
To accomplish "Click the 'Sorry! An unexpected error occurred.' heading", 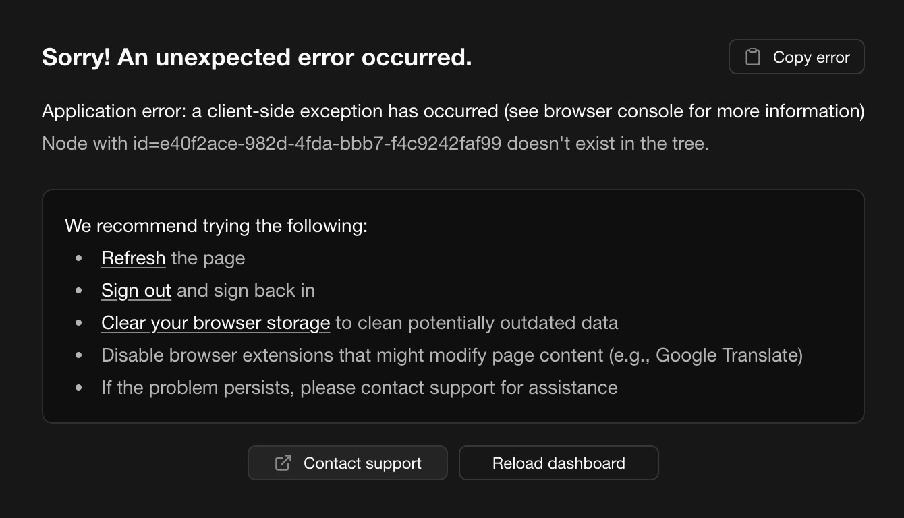I will pyautogui.click(x=256, y=58).
